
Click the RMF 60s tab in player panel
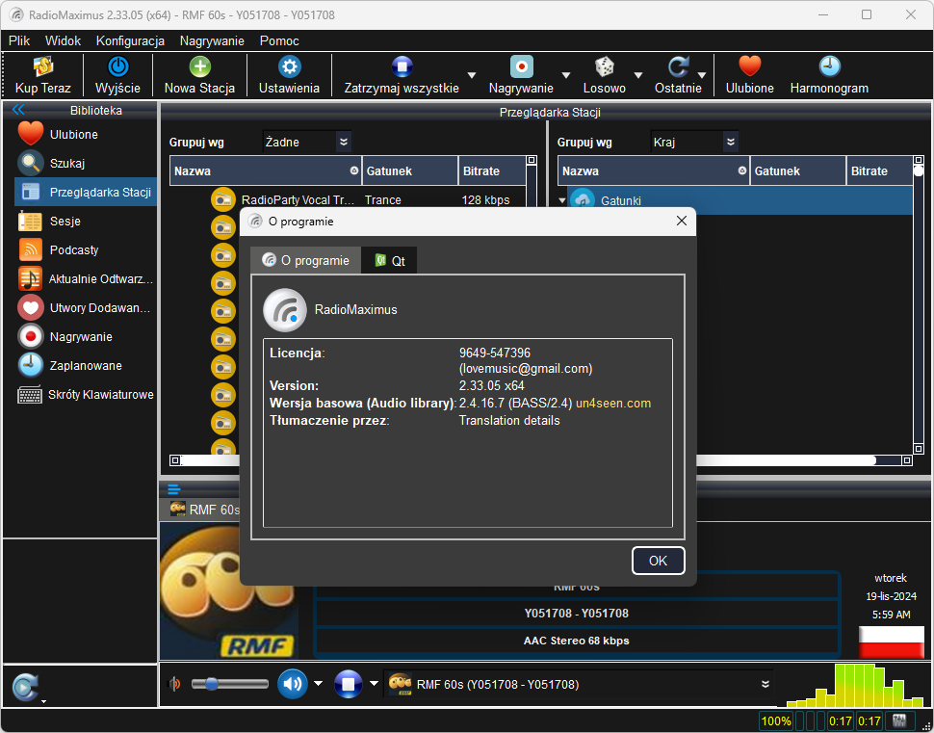click(199, 510)
